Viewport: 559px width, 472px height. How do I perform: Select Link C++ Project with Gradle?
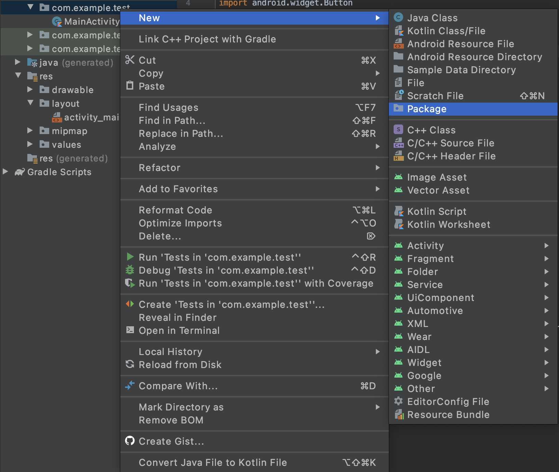pyautogui.click(x=254, y=39)
